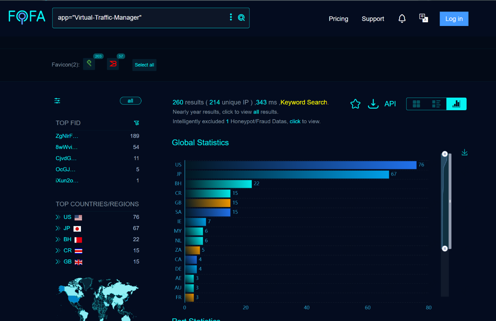This screenshot has height=321, width=496.
Task: Click the DE bar in the chart
Action: click(191, 269)
